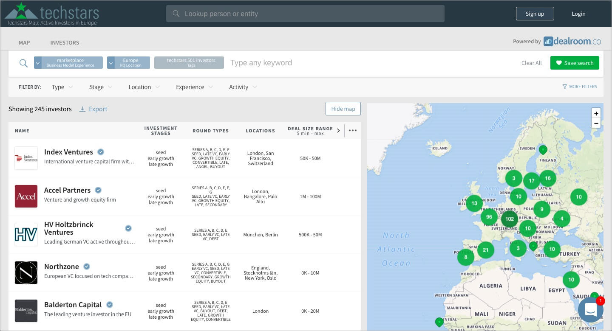Zoom in on the map

point(596,113)
